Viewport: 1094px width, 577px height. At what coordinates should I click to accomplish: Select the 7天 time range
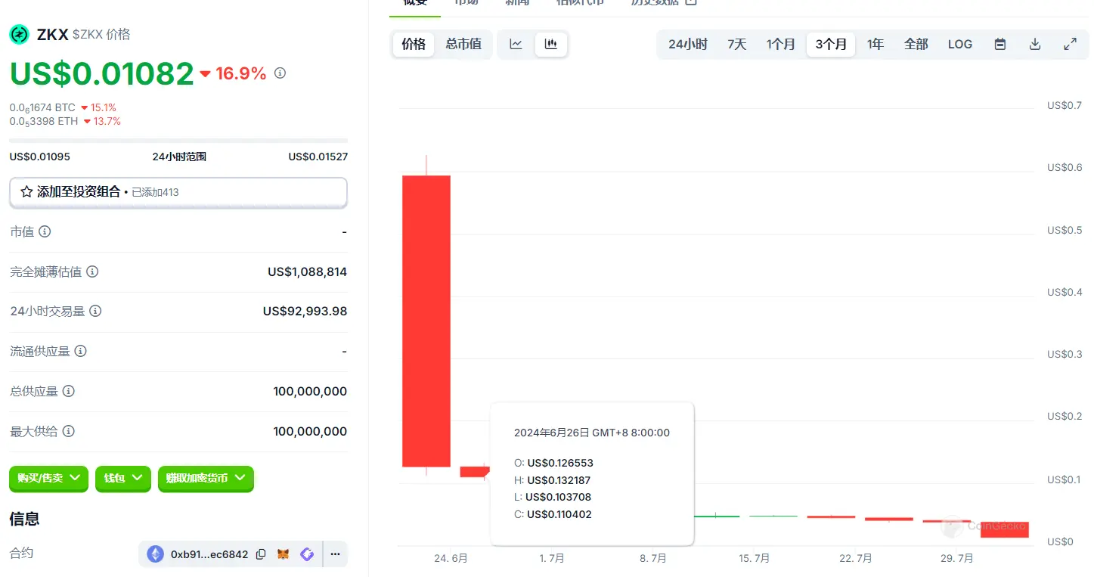pos(736,45)
